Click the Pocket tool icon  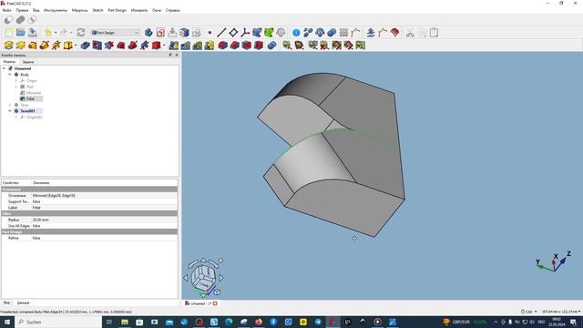[x=85, y=46]
